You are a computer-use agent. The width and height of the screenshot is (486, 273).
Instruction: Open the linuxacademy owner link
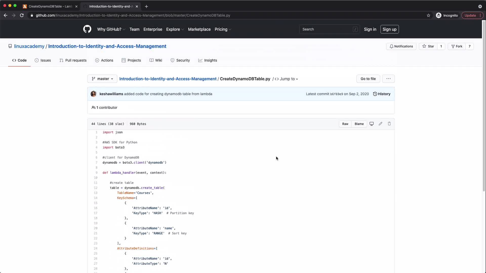pos(29,46)
